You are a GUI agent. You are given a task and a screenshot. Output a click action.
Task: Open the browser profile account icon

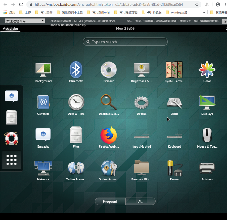(218, 5)
